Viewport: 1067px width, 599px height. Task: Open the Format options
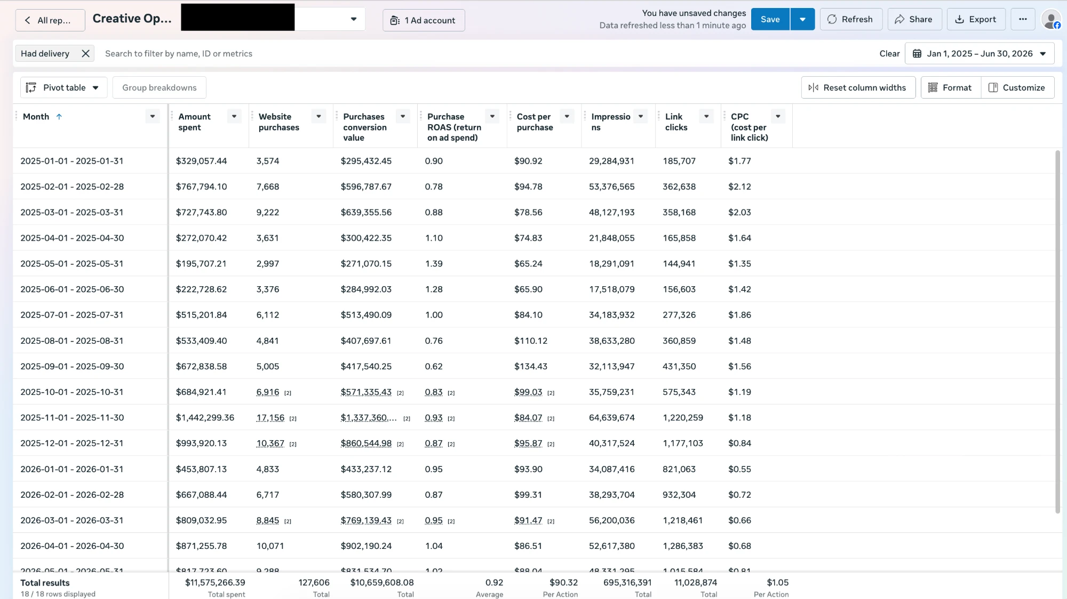(x=950, y=87)
